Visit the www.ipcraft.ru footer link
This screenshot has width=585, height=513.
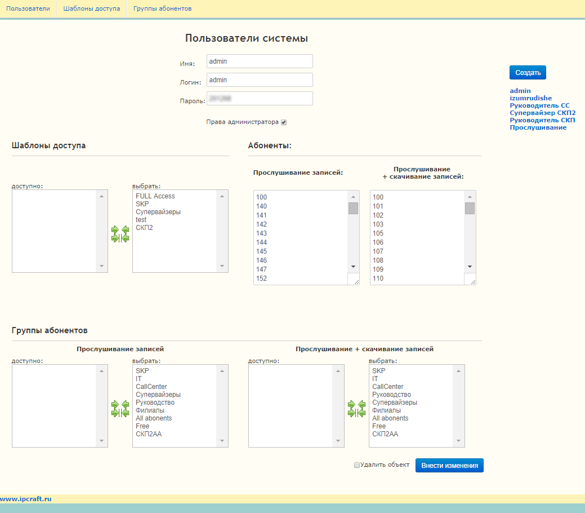coord(26,499)
